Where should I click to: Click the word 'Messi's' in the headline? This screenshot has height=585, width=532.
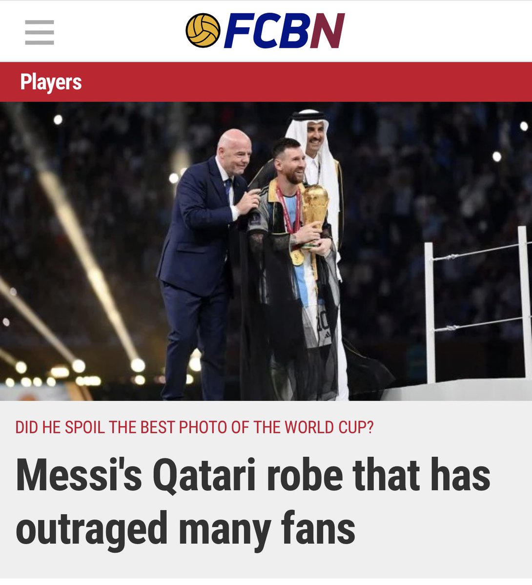click(x=79, y=474)
